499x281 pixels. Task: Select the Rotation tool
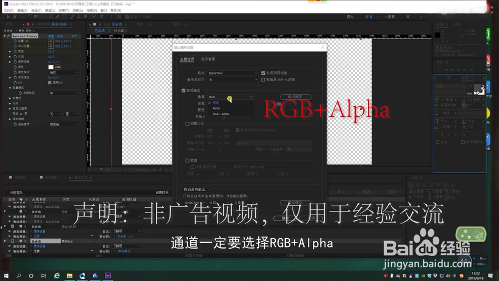pos(29,16)
